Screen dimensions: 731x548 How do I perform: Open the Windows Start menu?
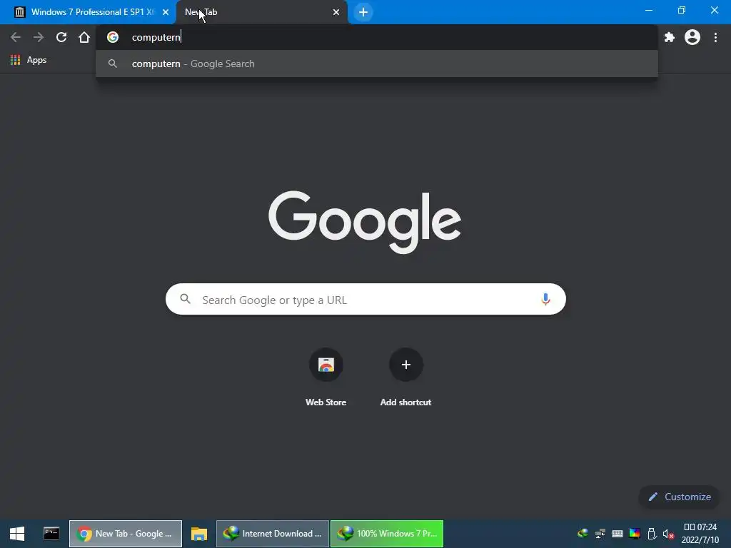17,534
